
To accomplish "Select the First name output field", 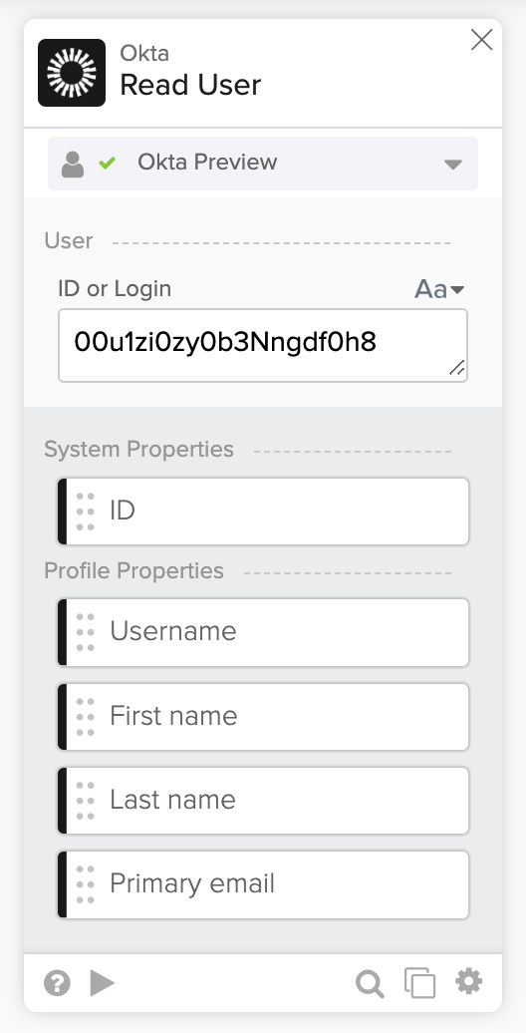I will click(x=263, y=717).
